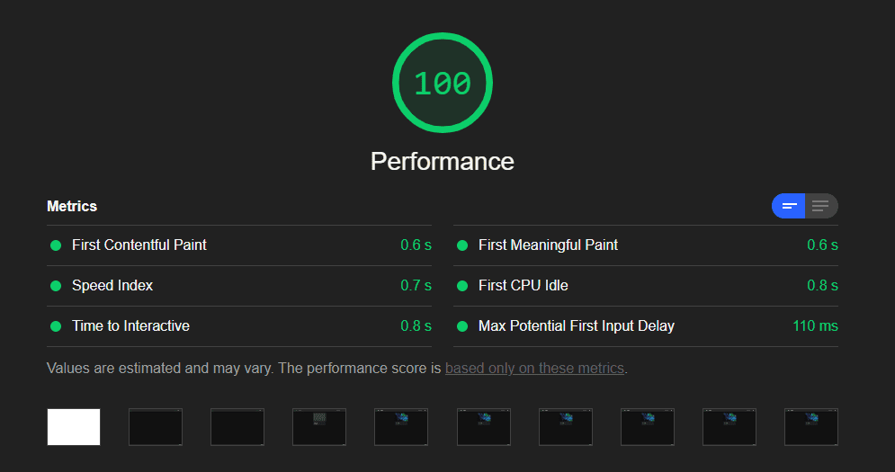Select the last filmstrip thumbnail
The height and width of the screenshot is (472, 895).
[x=811, y=427]
